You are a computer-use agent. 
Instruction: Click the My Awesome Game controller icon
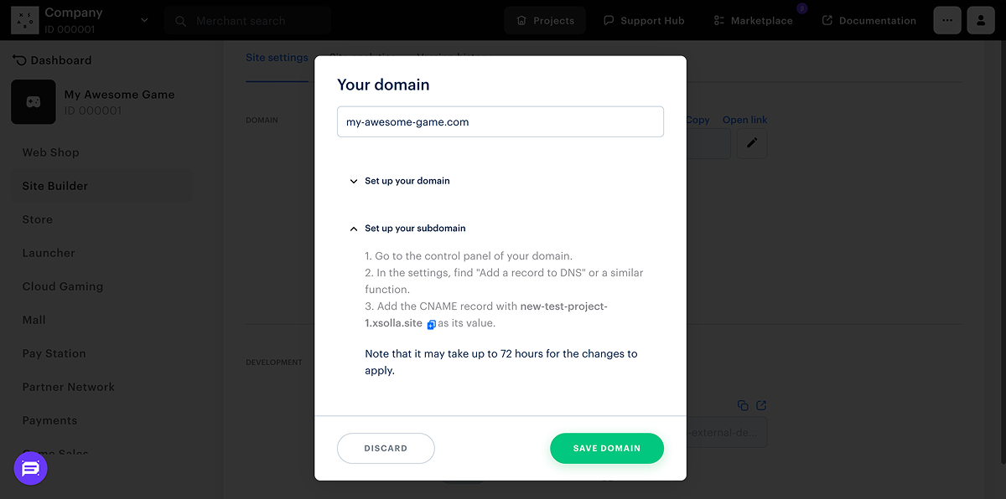click(34, 102)
